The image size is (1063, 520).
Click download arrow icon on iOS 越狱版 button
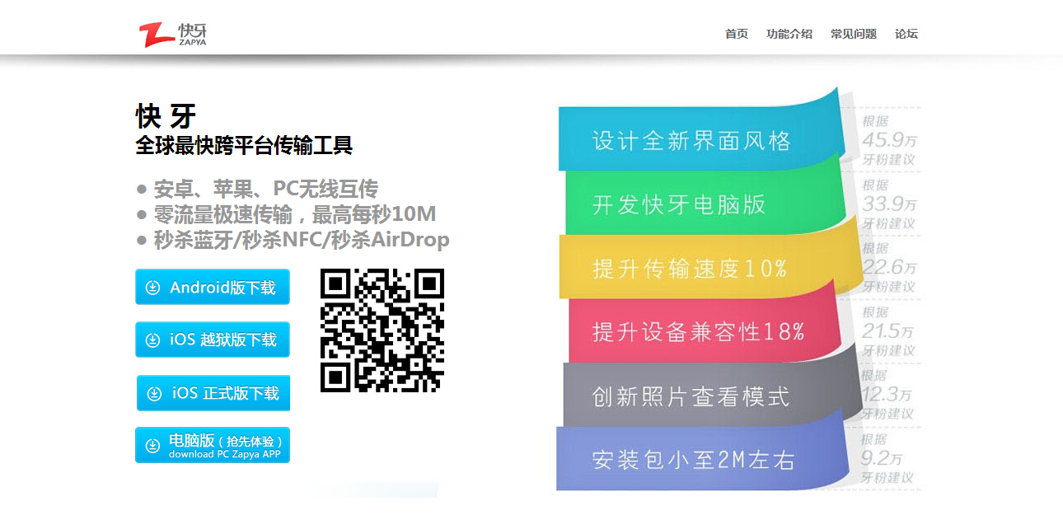(x=152, y=340)
